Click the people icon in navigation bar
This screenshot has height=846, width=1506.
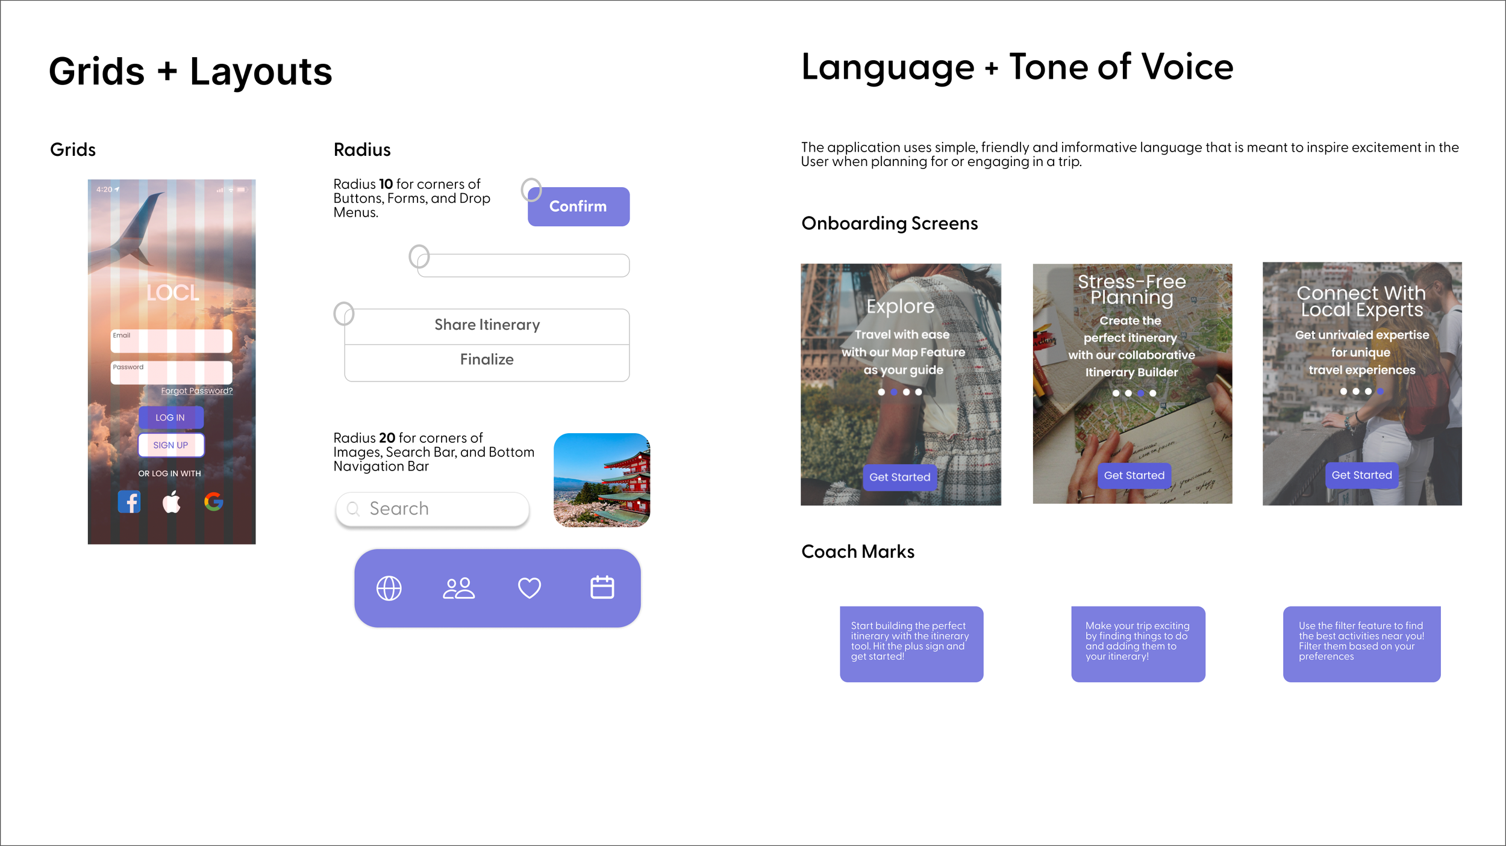458,588
